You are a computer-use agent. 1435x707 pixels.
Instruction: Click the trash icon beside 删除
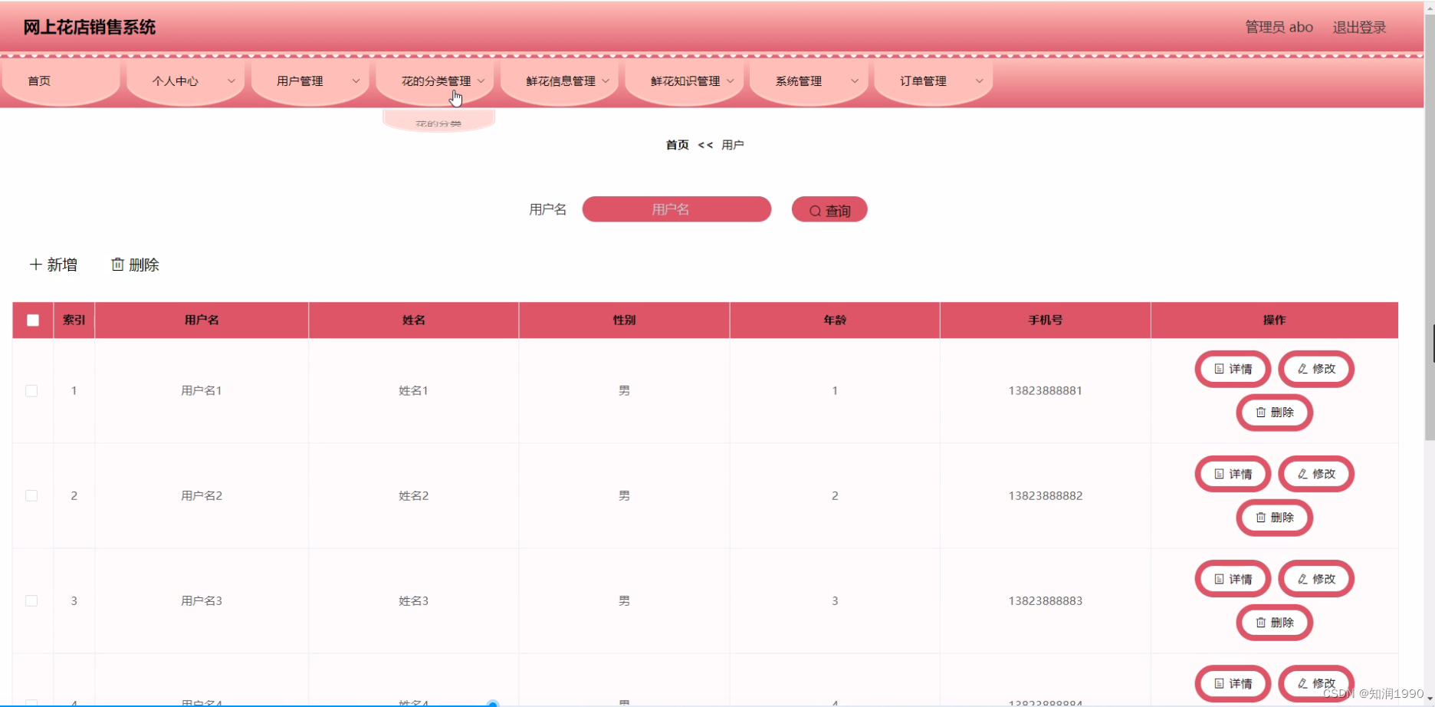coord(117,264)
